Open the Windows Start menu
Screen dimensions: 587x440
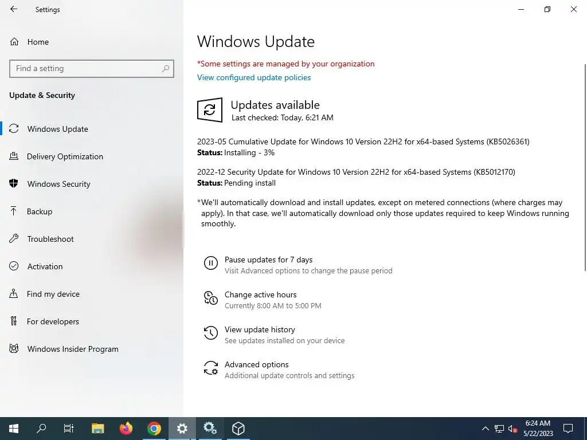14,429
